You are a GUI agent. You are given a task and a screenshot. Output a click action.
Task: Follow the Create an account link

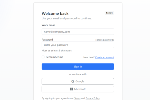(104, 57)
